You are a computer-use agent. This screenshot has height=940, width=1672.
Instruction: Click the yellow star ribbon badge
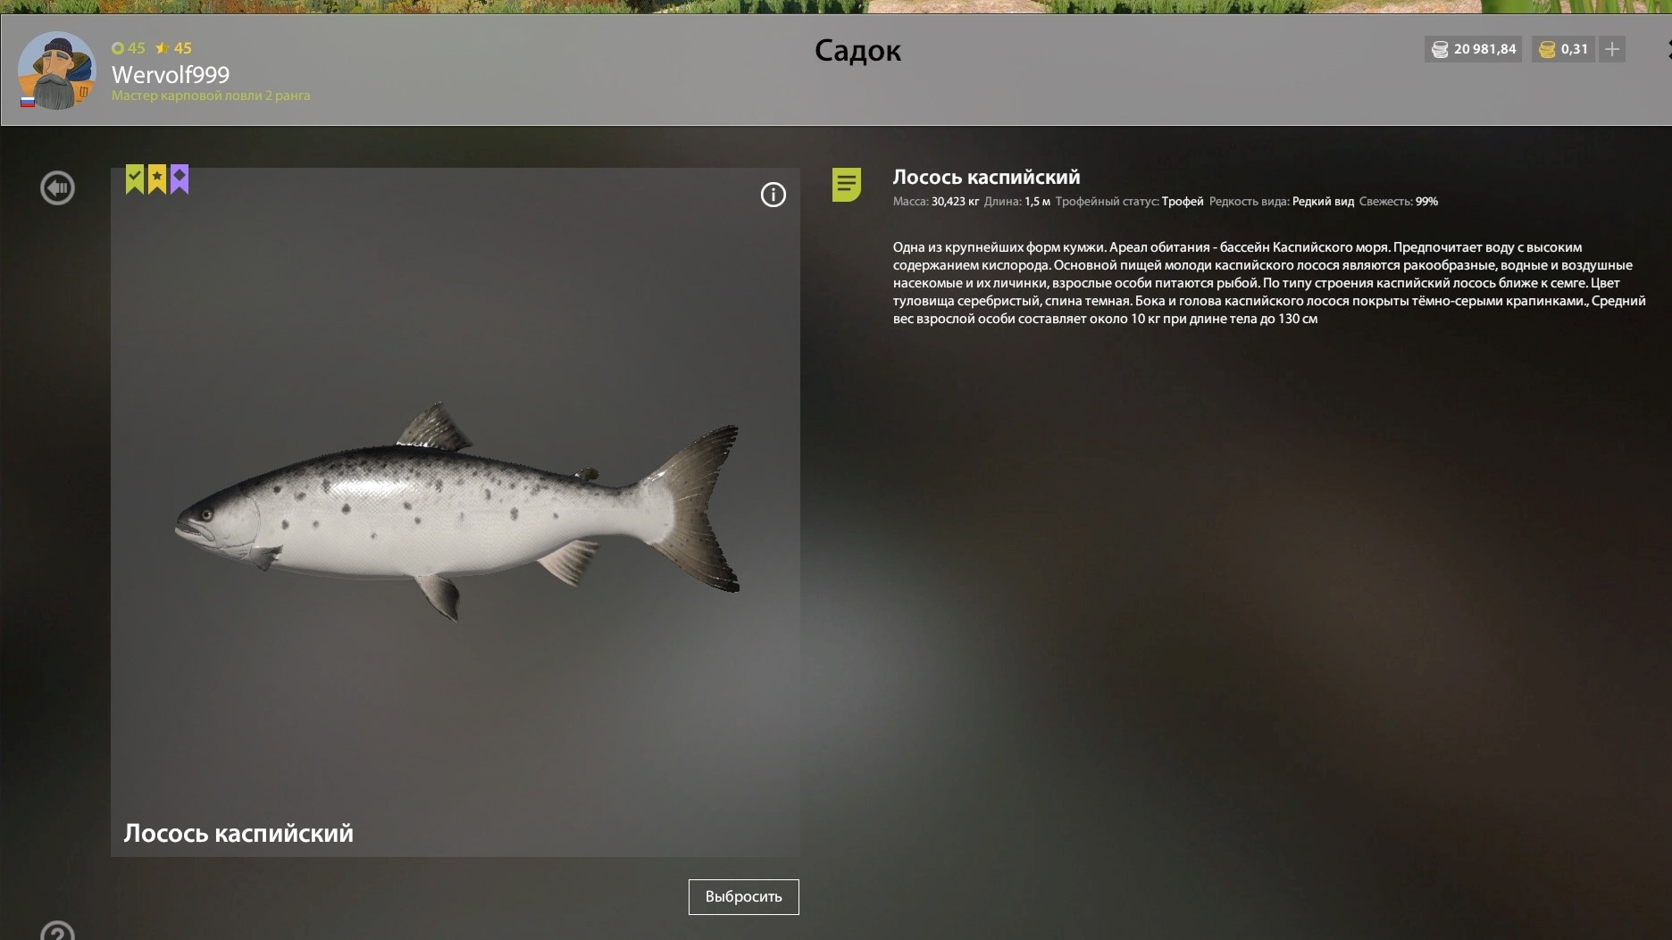click(x=157, y=179)
